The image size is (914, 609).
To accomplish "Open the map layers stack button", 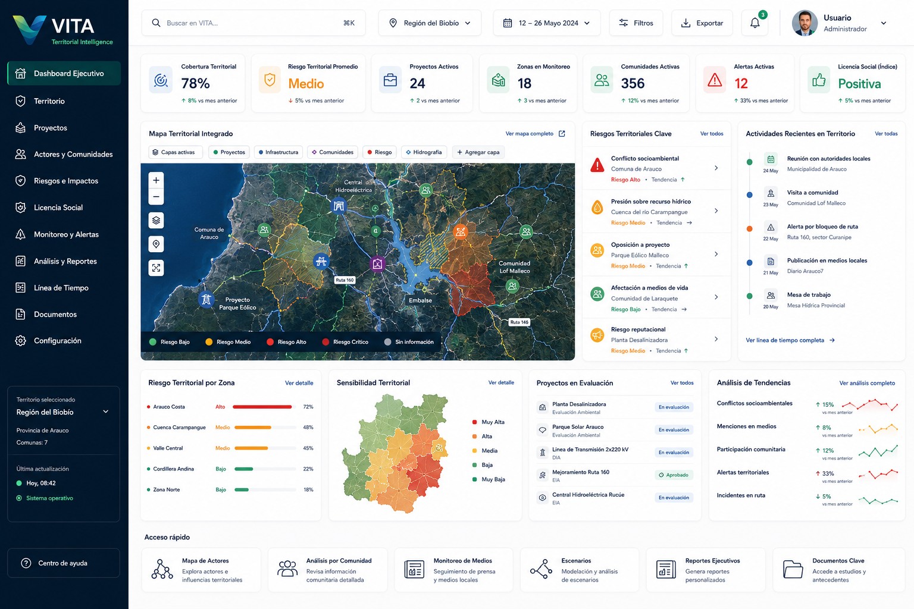I will (x=156, y=221).
